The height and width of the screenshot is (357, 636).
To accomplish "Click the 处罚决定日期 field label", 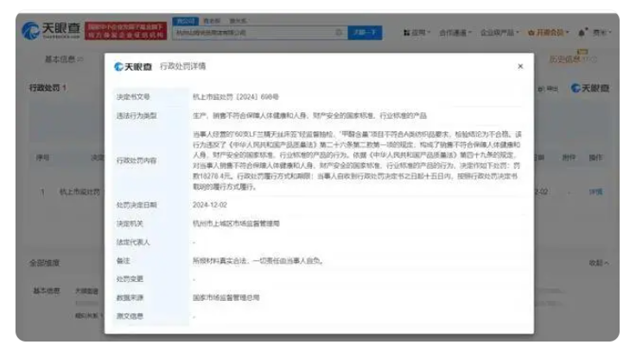I will pos(137,205).
